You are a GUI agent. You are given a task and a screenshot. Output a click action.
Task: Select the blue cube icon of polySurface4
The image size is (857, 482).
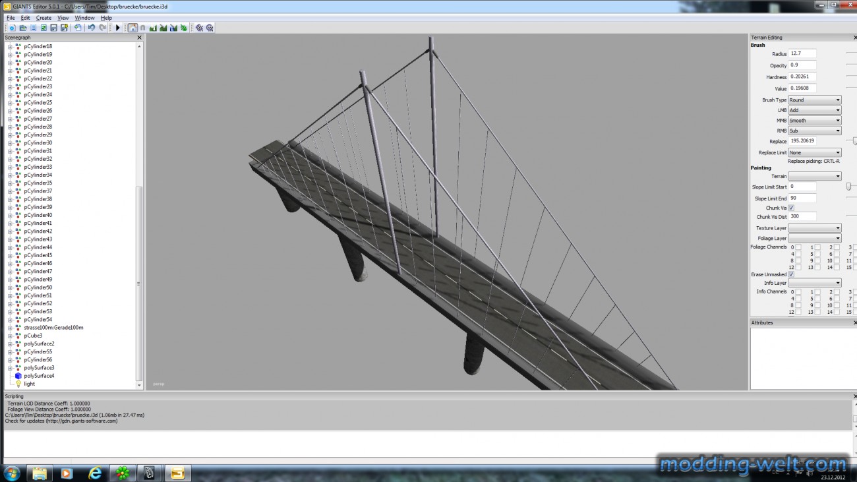[18, 376]
